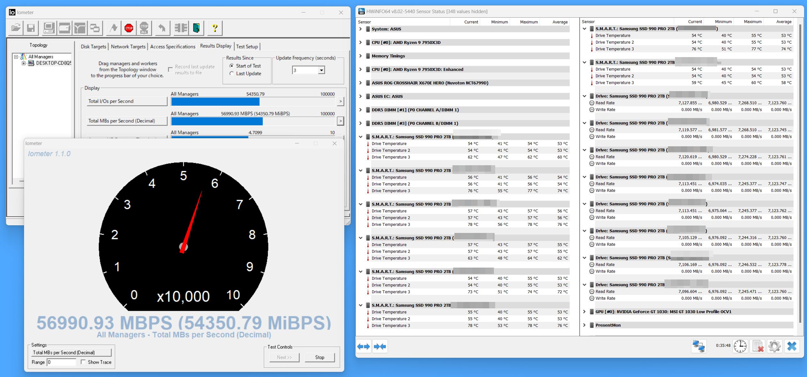Click the Save configuration floppy icon in Iometer

(x=31, y=28)
